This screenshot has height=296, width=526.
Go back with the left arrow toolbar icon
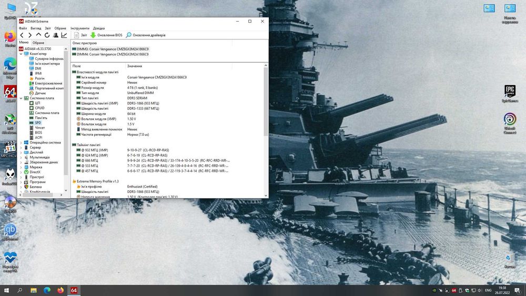22,35
